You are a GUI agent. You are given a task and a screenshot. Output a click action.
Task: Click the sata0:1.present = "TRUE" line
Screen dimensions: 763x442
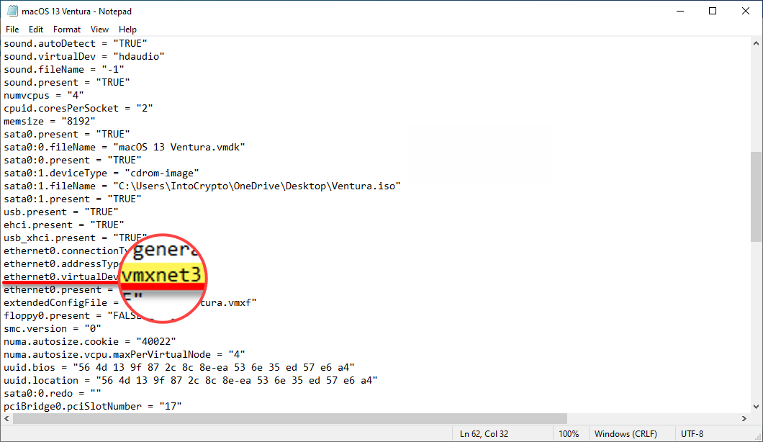click(x=73, y=199)
